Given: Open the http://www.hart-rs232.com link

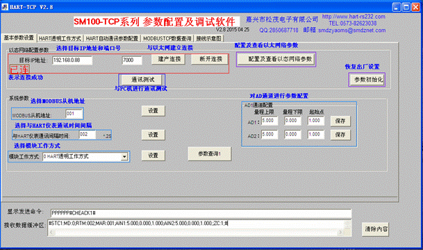Looking at the screenshot, I should [x=354, y=17].
